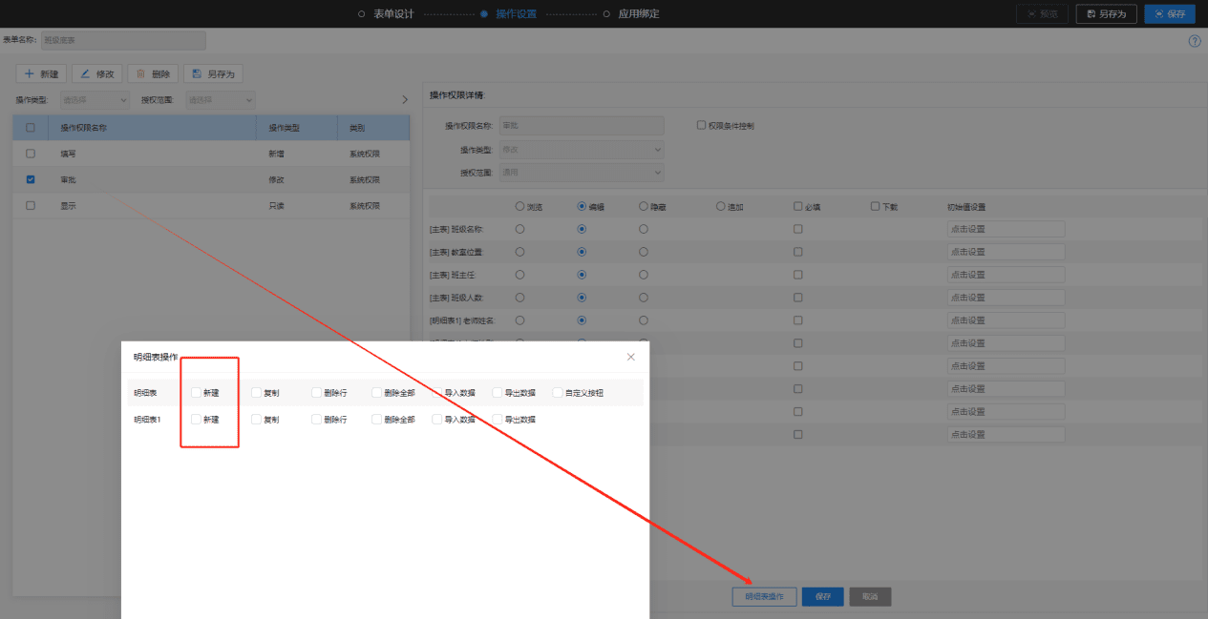Viewport: 1208px width, 619px height.
Task: Open the 授权范围 filter dropdown
Action: tap(221, 99)
